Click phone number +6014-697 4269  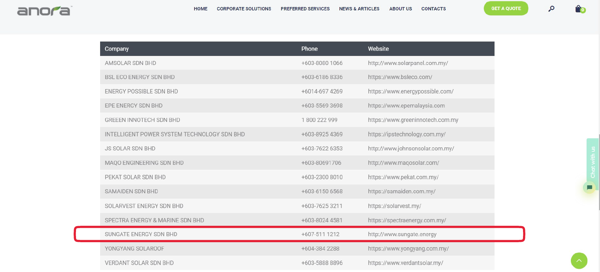coord(322,91)
